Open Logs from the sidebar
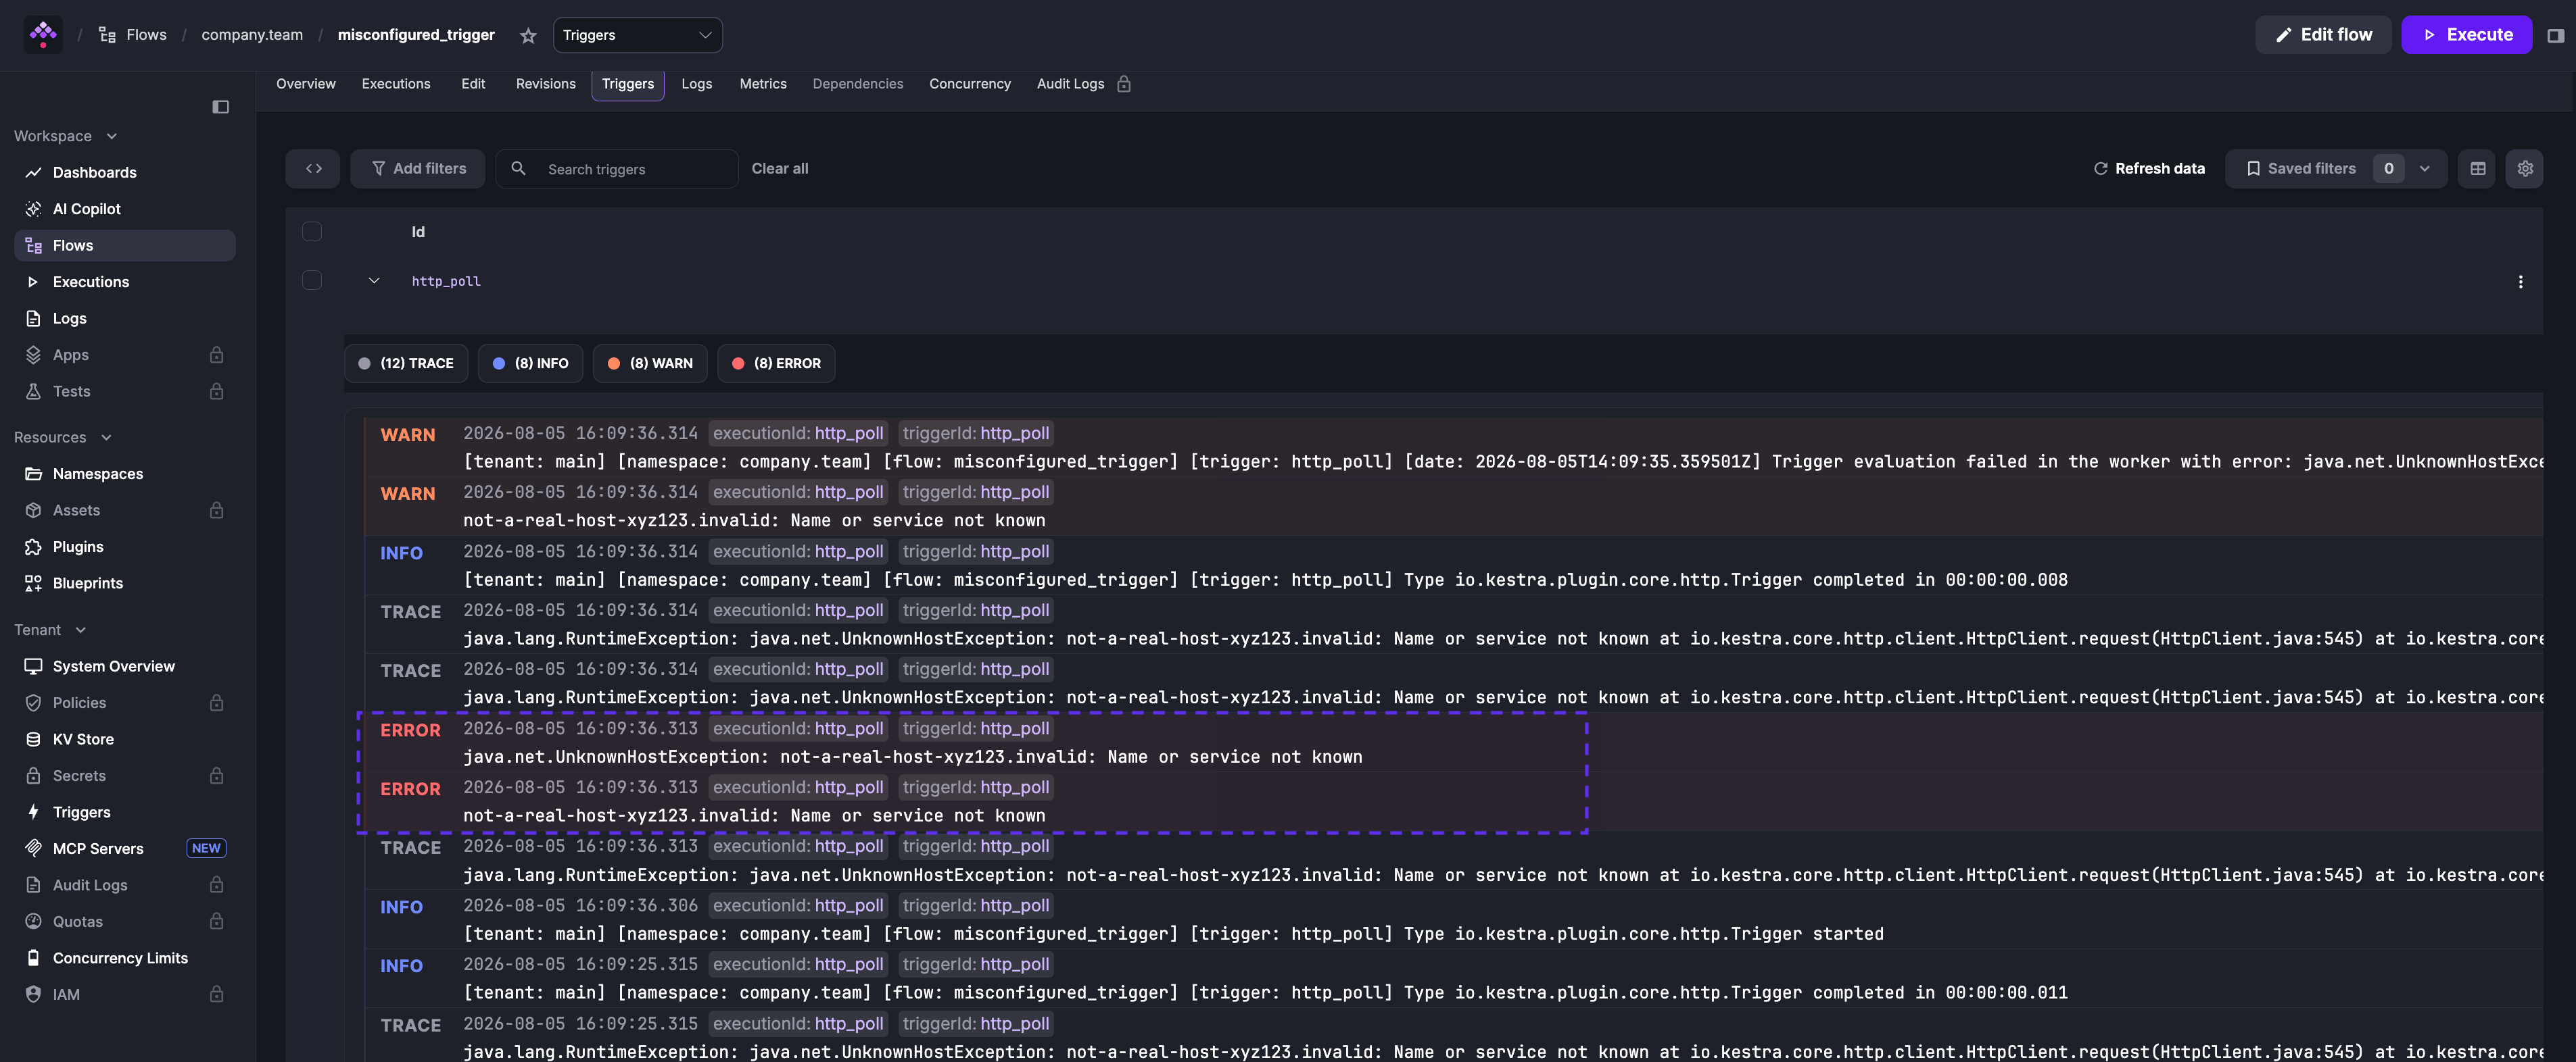The image size is (2576, 1062). click(x=125, y=319)
